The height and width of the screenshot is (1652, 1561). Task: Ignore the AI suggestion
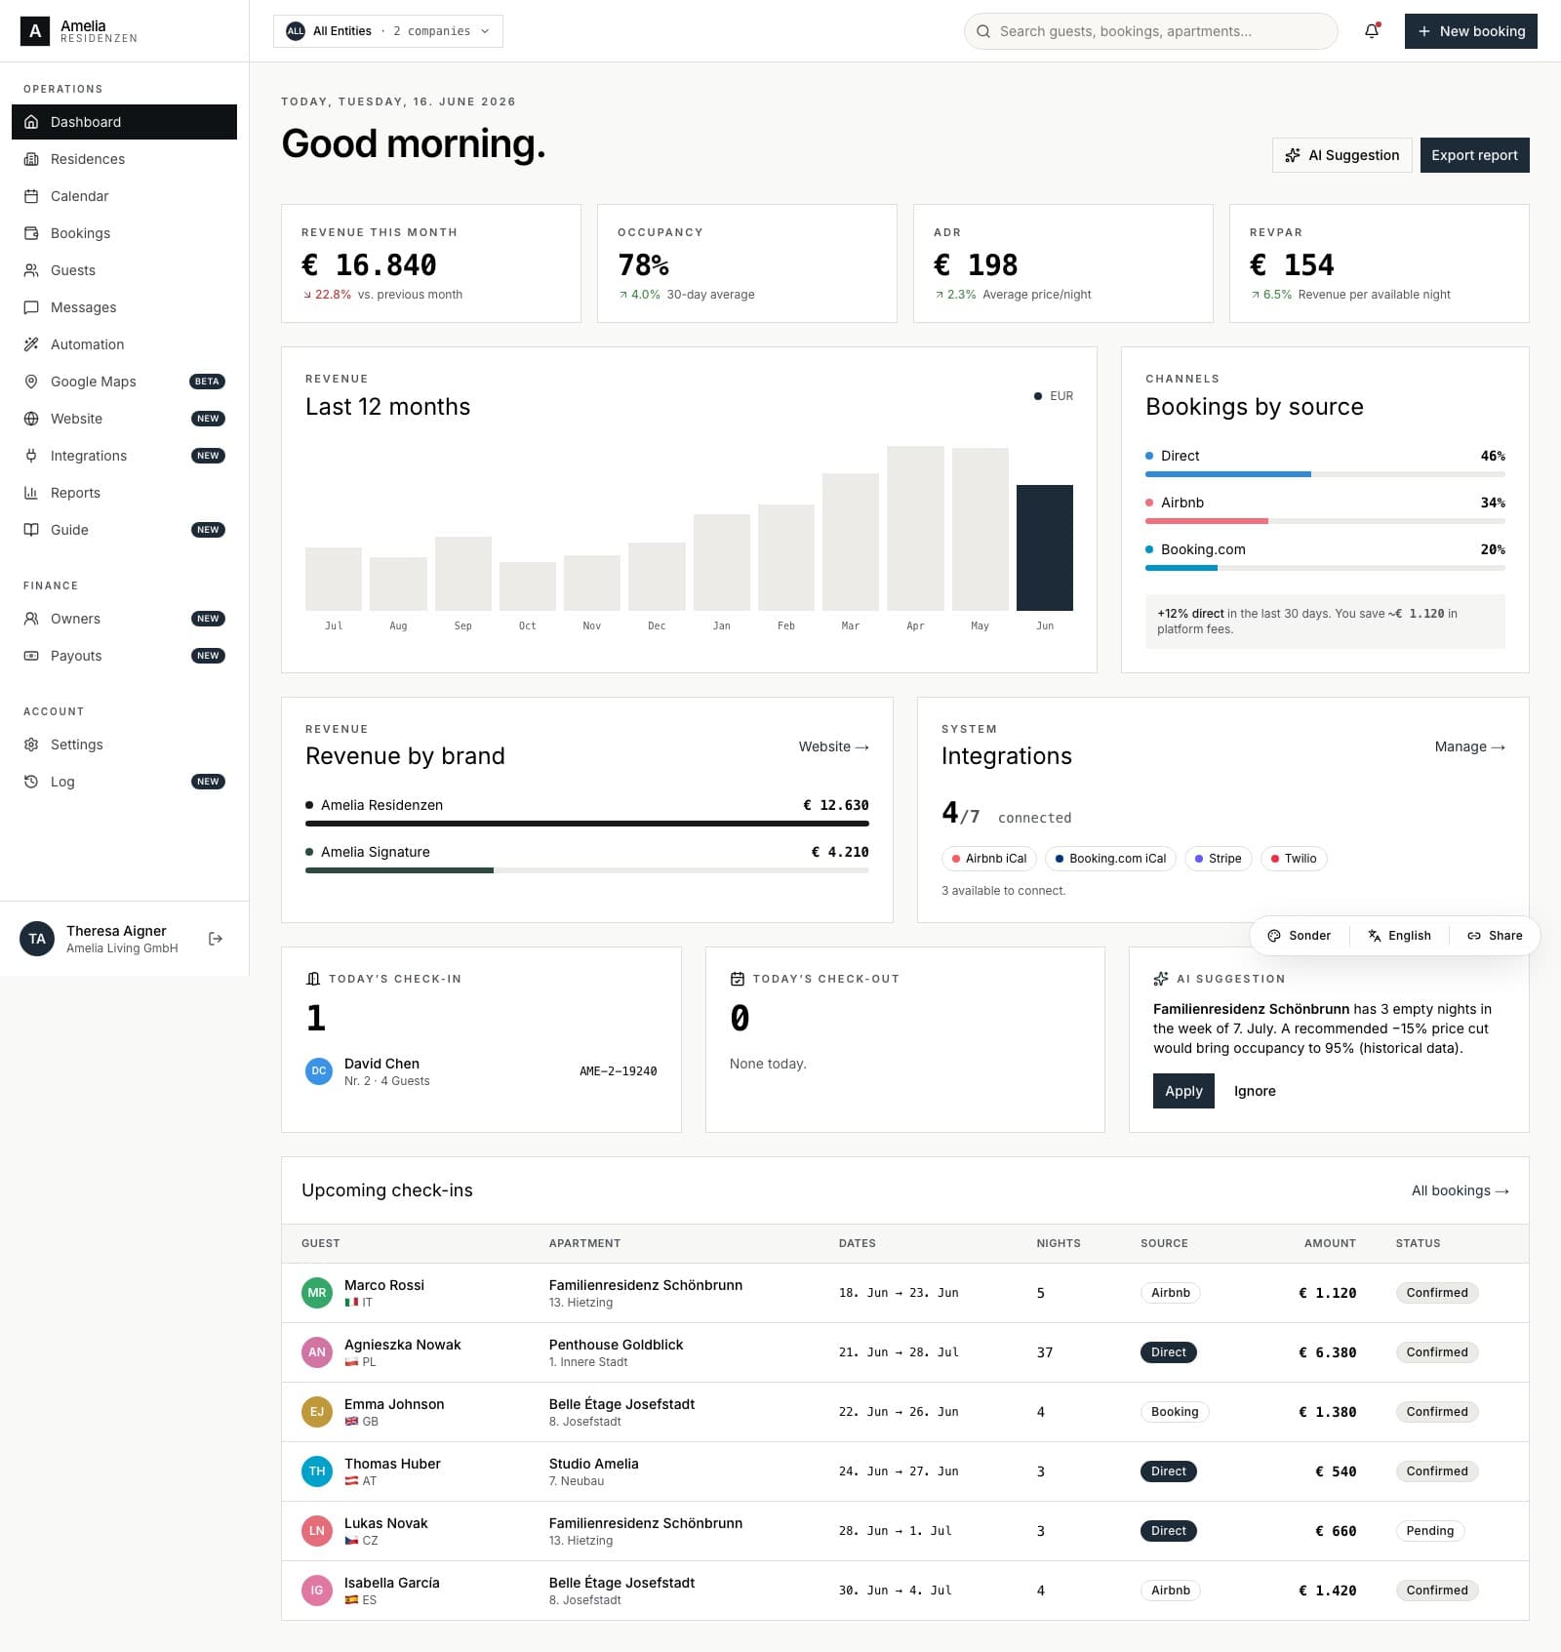click(1255, 1091)
